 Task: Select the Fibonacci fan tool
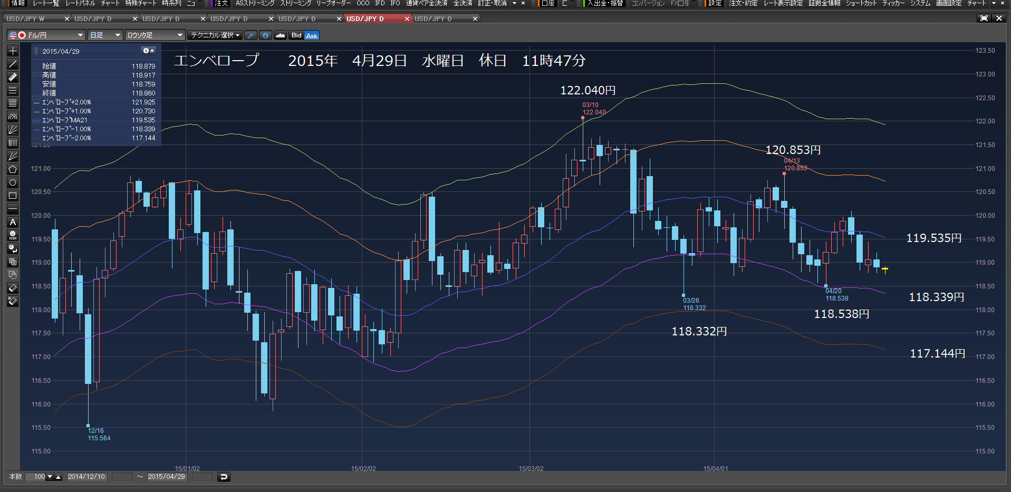(x=13, y=130)
